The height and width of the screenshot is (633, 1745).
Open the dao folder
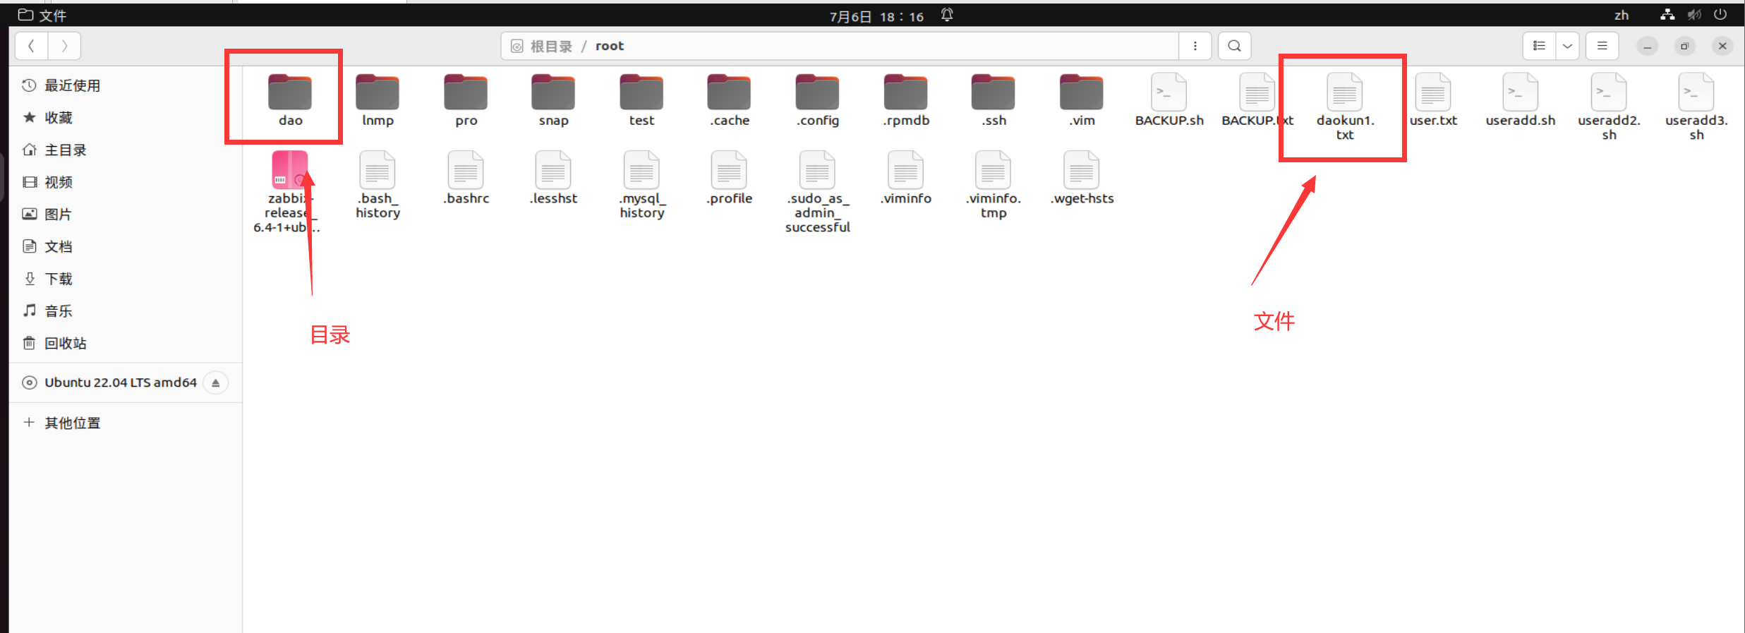pos(290,100)
